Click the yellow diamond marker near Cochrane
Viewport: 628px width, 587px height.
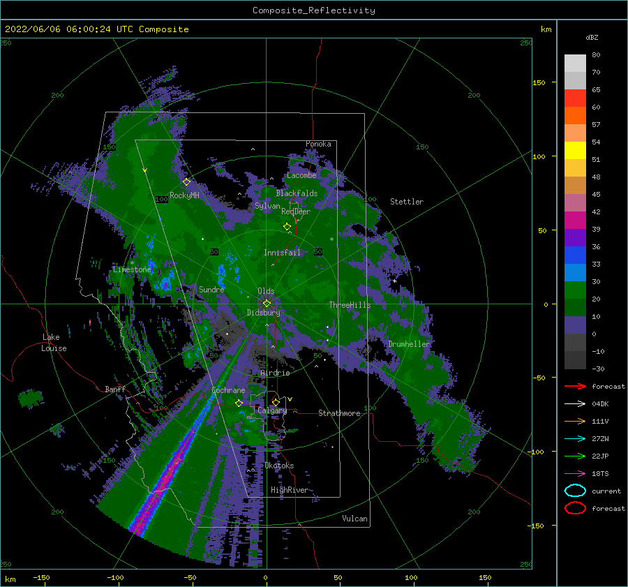tap(239, 403)
